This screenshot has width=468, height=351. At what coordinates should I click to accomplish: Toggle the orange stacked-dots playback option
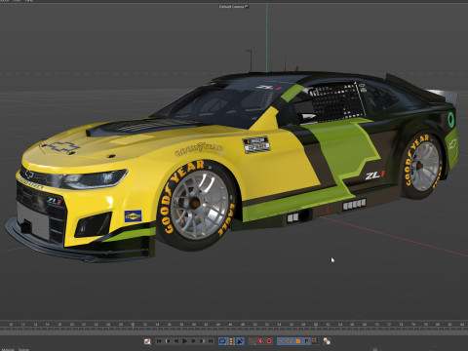coord(231,341)
